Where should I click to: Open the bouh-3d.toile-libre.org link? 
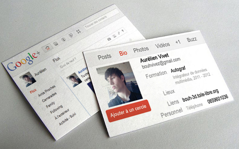pos(201,95)
